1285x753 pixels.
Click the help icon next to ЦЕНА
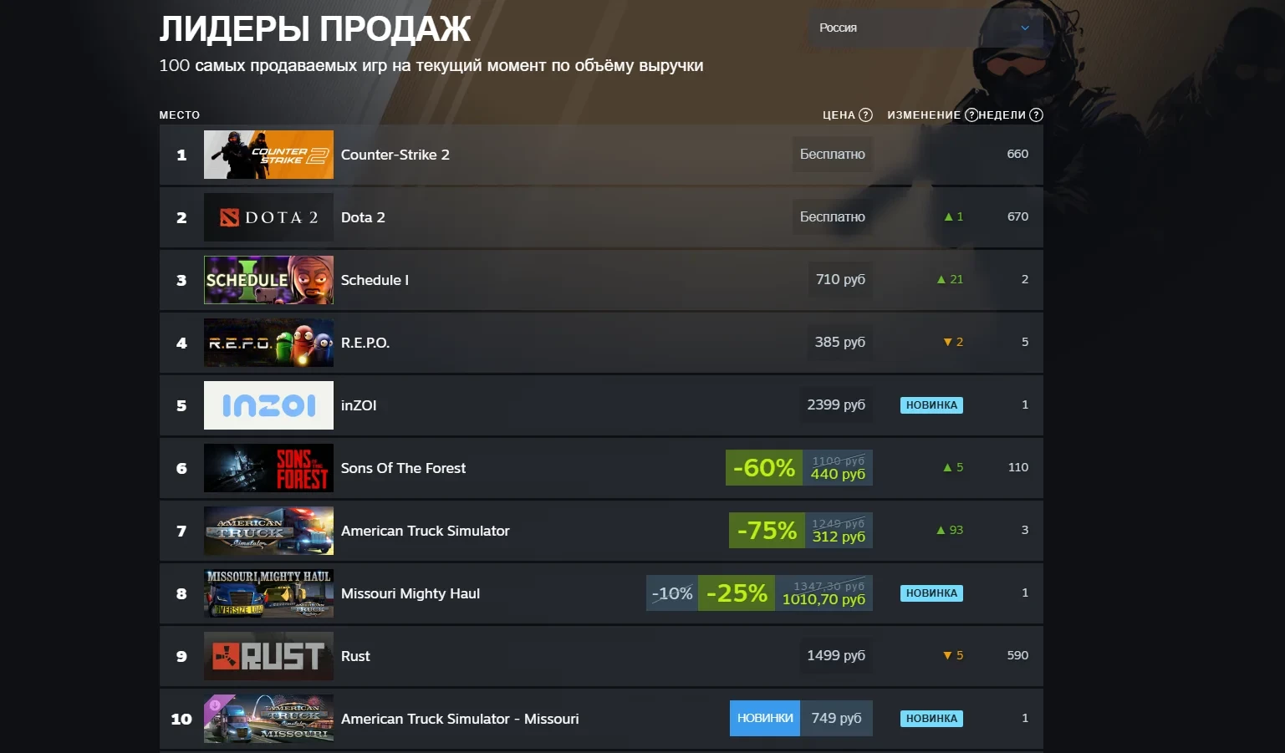coord(866,115)
